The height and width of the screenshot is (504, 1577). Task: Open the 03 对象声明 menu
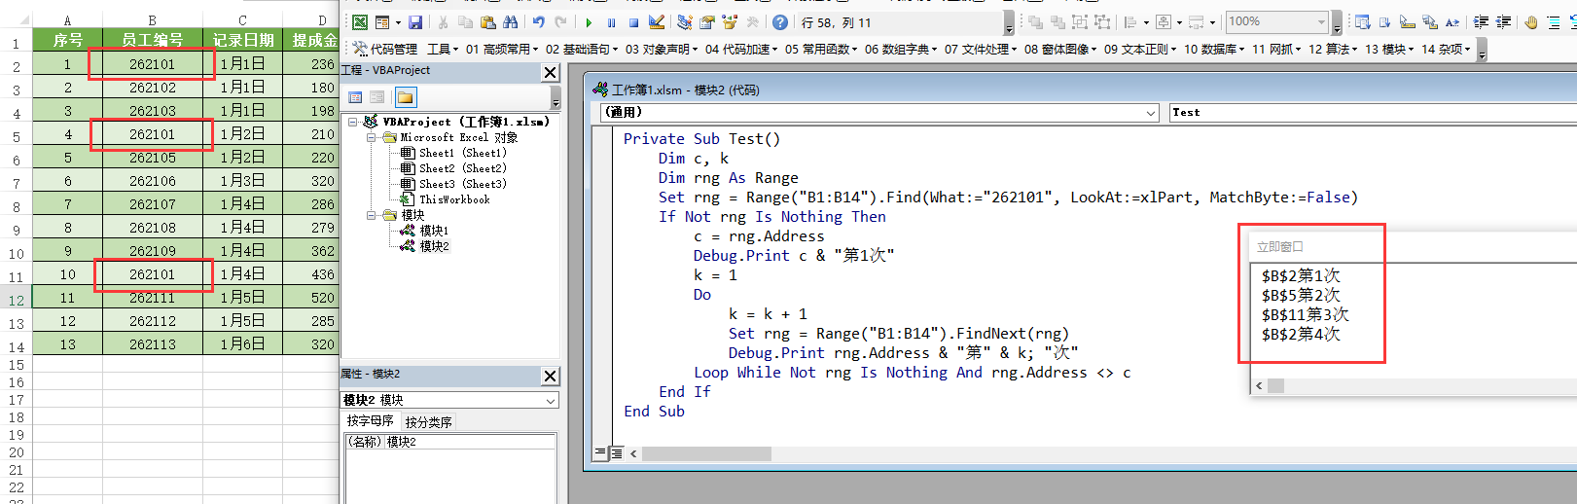[661, 49]
